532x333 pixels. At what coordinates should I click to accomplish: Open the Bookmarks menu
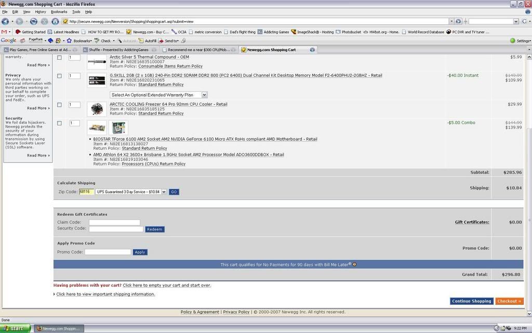pyautogui.click(x=59, y=12)
